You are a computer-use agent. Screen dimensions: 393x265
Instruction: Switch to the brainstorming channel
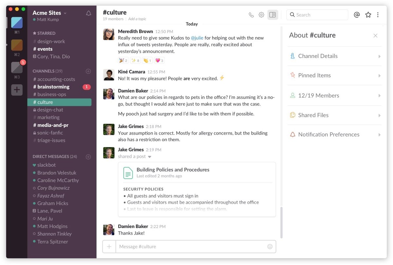53,87
